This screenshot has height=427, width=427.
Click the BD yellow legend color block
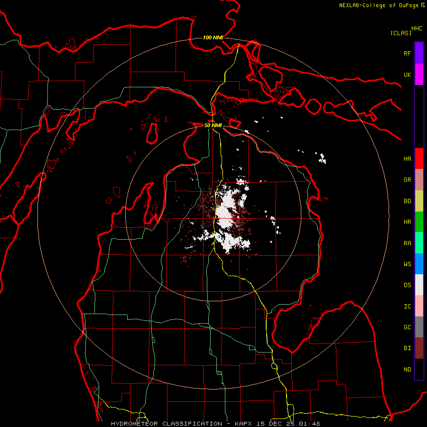tap(419, 201)
